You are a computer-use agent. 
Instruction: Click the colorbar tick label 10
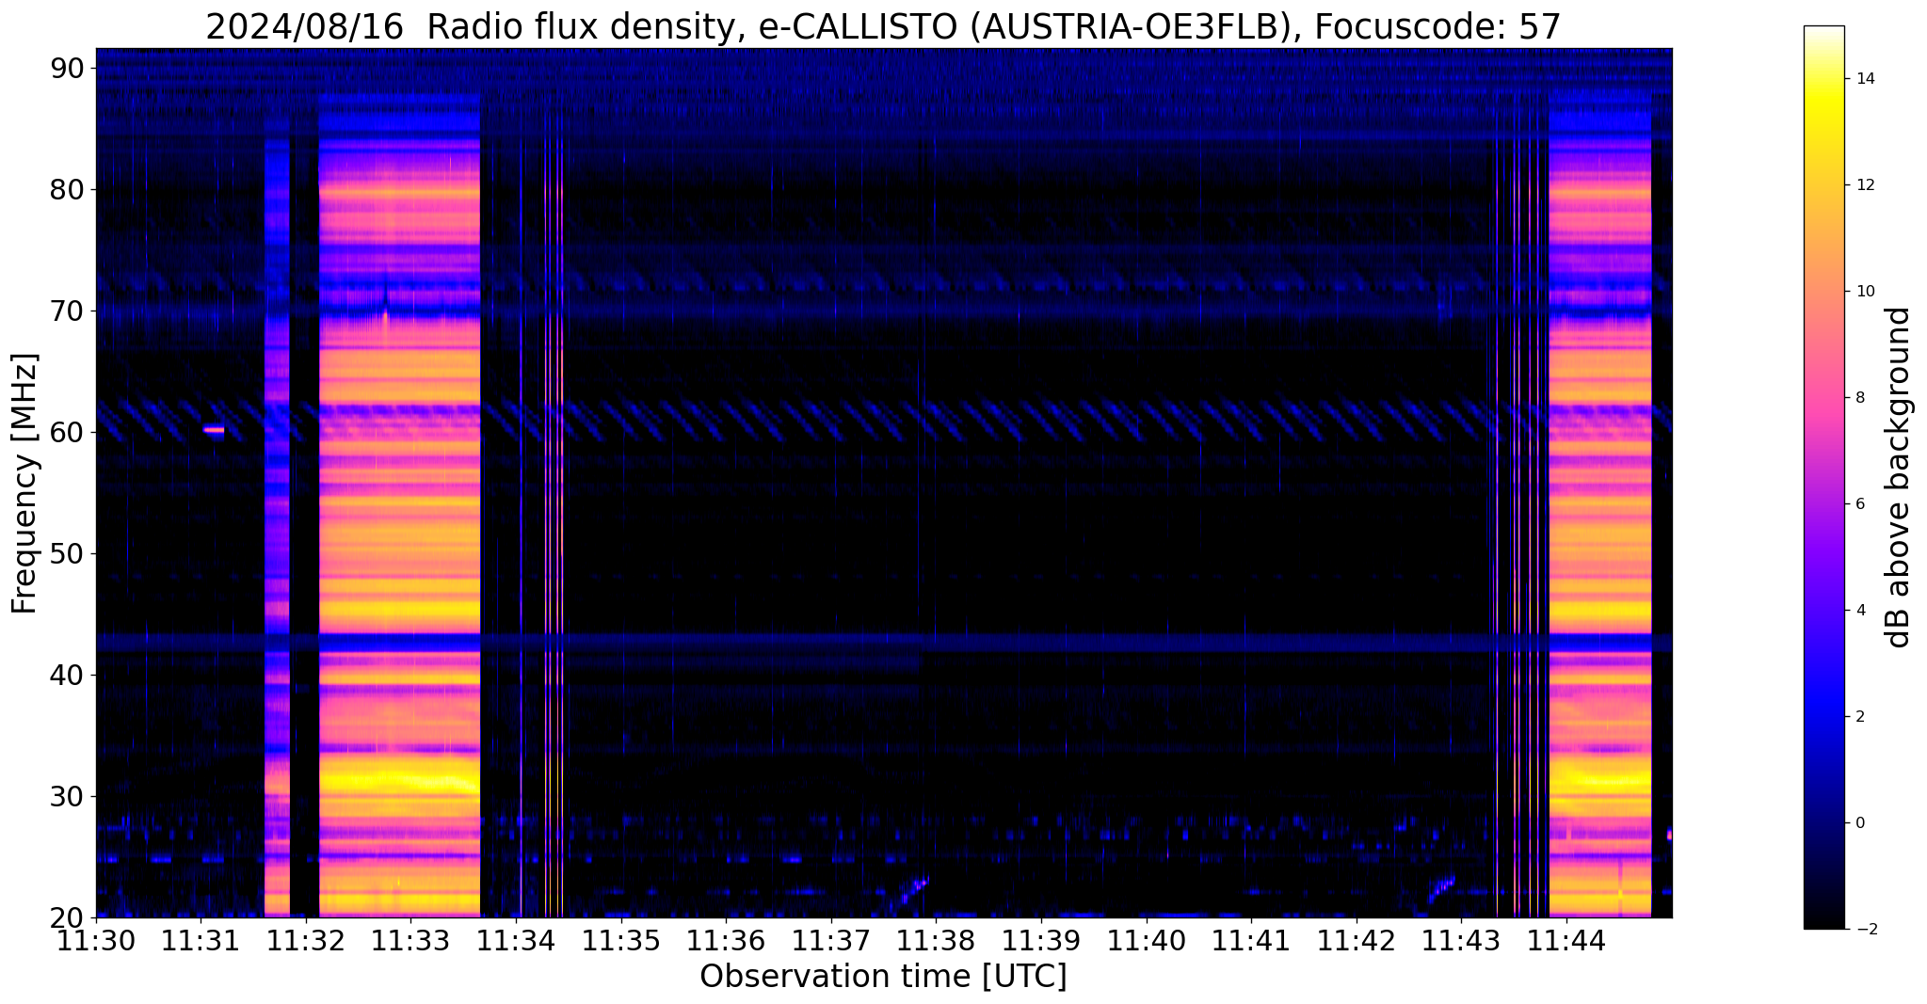[x=1865, y=292]
